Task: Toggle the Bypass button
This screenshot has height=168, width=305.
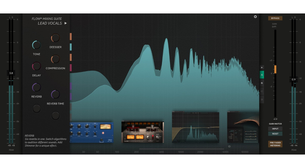Action: point(275,18)
